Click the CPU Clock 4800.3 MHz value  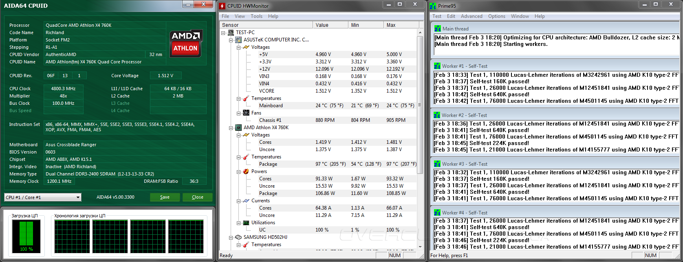pos(63,89)
